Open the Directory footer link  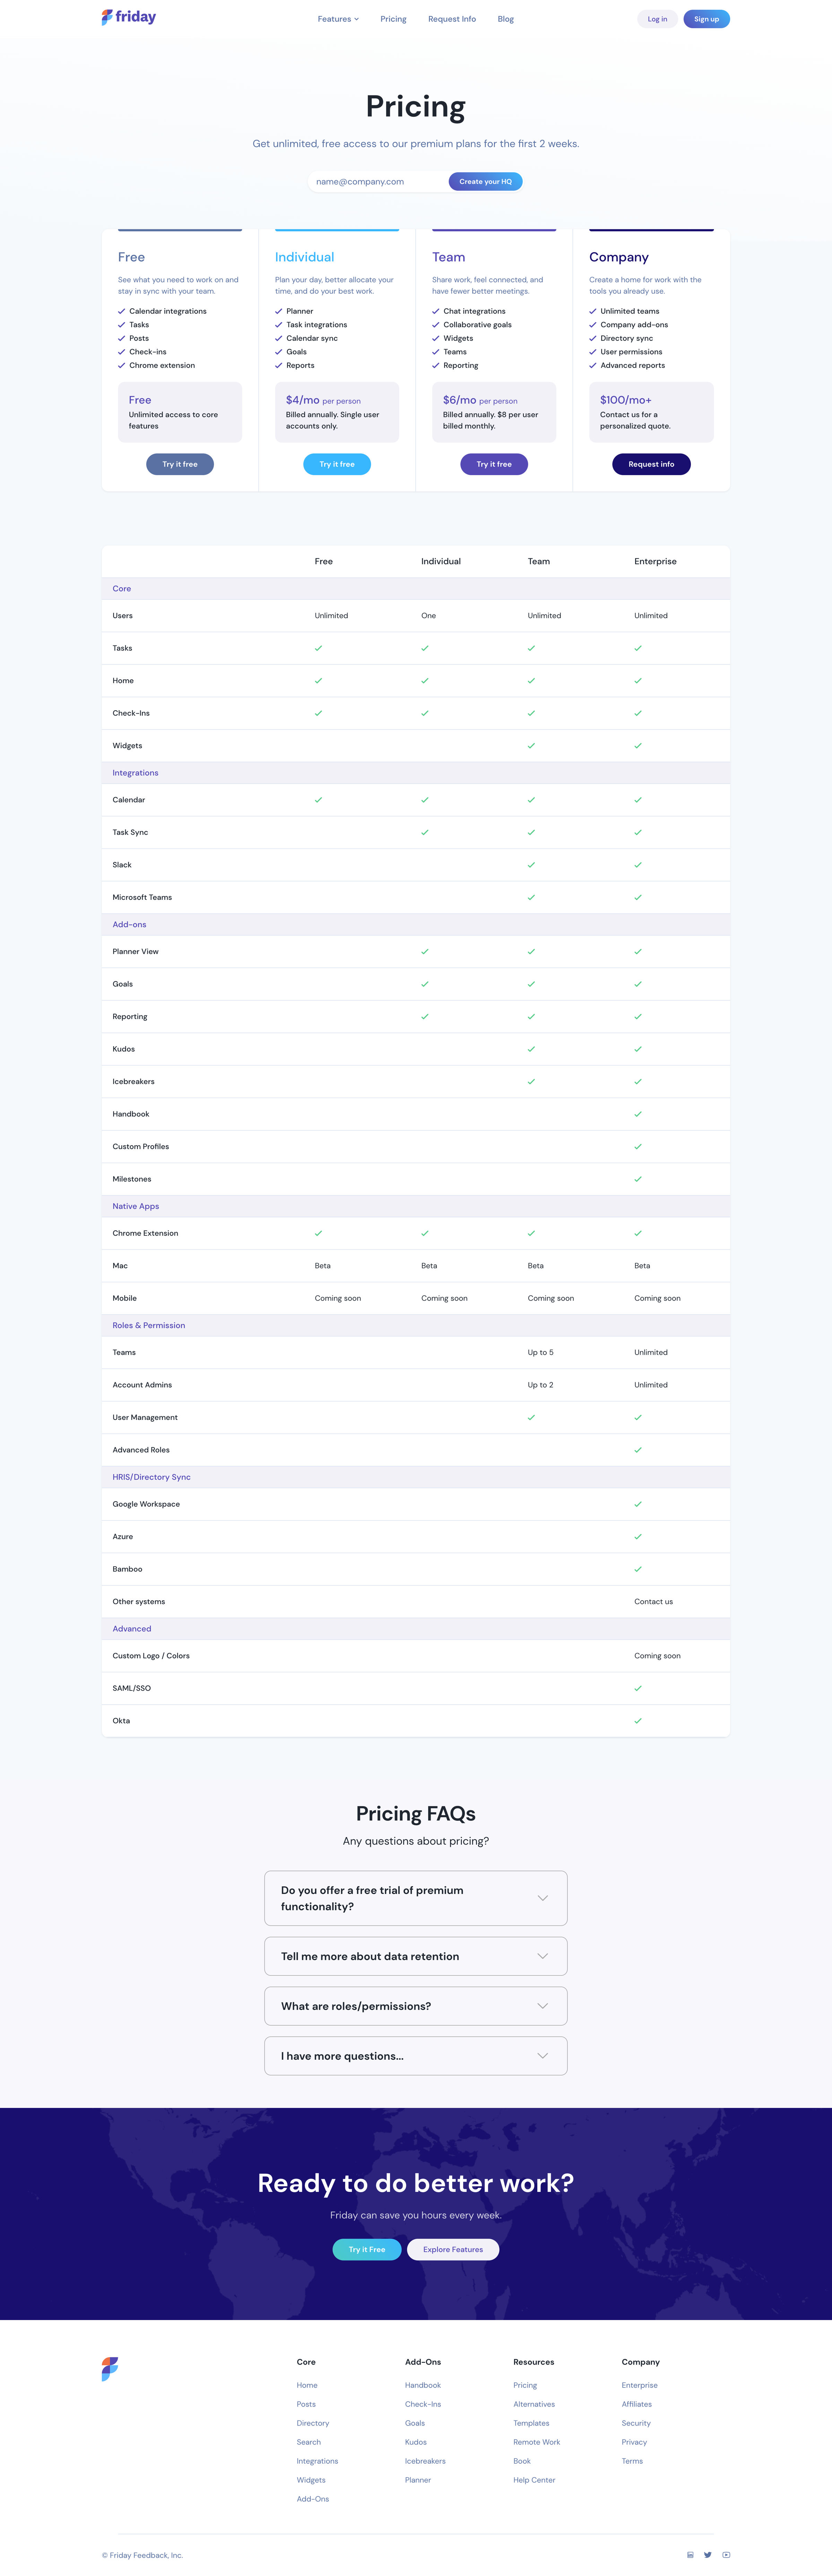[x=313, y=2423]
